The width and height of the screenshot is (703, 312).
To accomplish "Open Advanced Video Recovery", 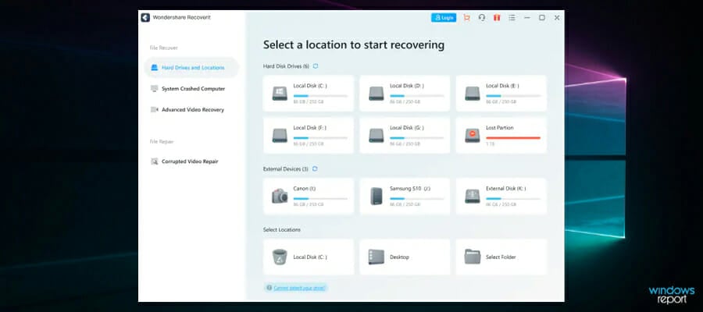I will (x=191, y=110).
